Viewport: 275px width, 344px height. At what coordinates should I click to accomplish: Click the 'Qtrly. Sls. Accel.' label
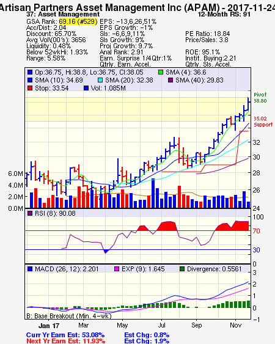(208, 64)
